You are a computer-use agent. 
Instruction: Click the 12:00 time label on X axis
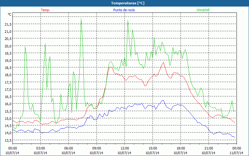[x=125, y=148]
